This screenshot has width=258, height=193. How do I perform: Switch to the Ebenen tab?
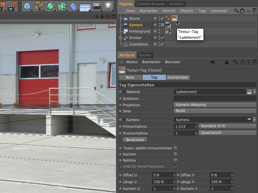[145, 55]
